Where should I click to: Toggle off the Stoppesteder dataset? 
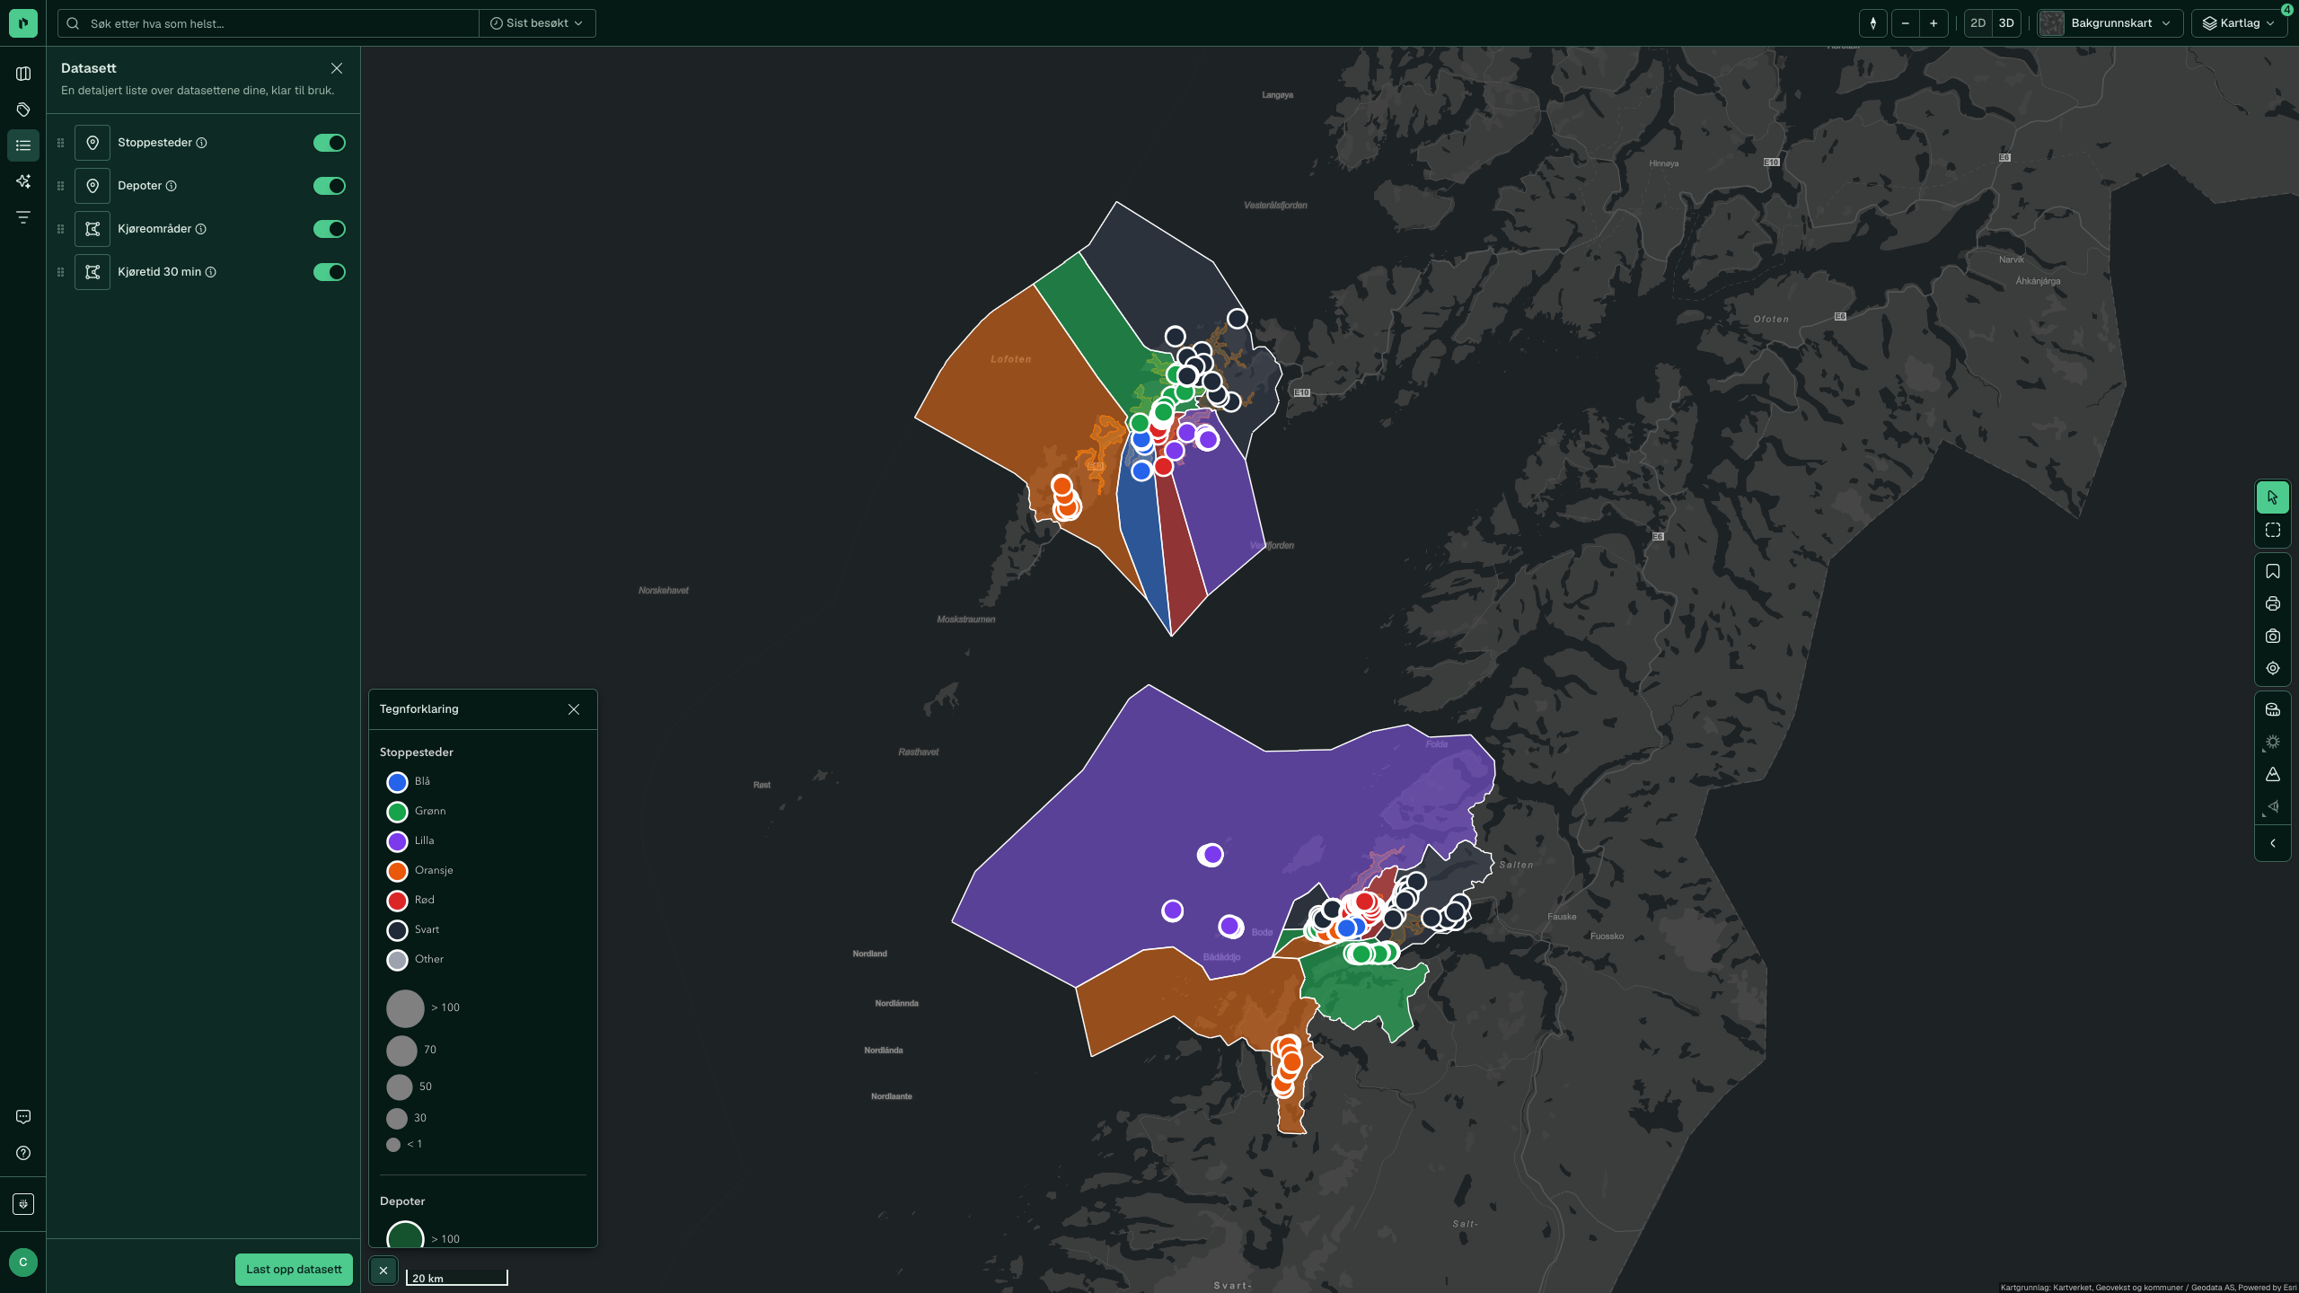tap(329, 143)
